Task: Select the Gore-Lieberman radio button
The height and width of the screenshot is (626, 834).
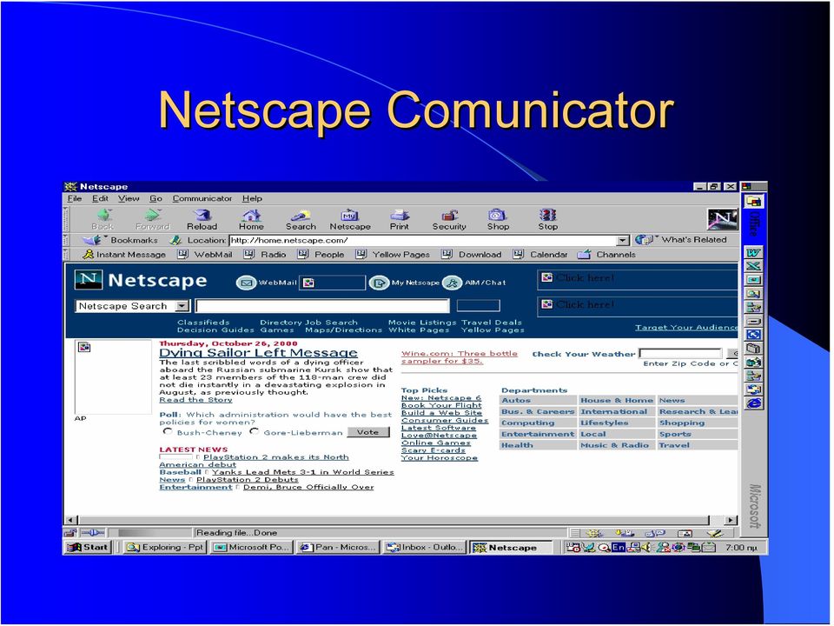Action: tap(255, 432)
